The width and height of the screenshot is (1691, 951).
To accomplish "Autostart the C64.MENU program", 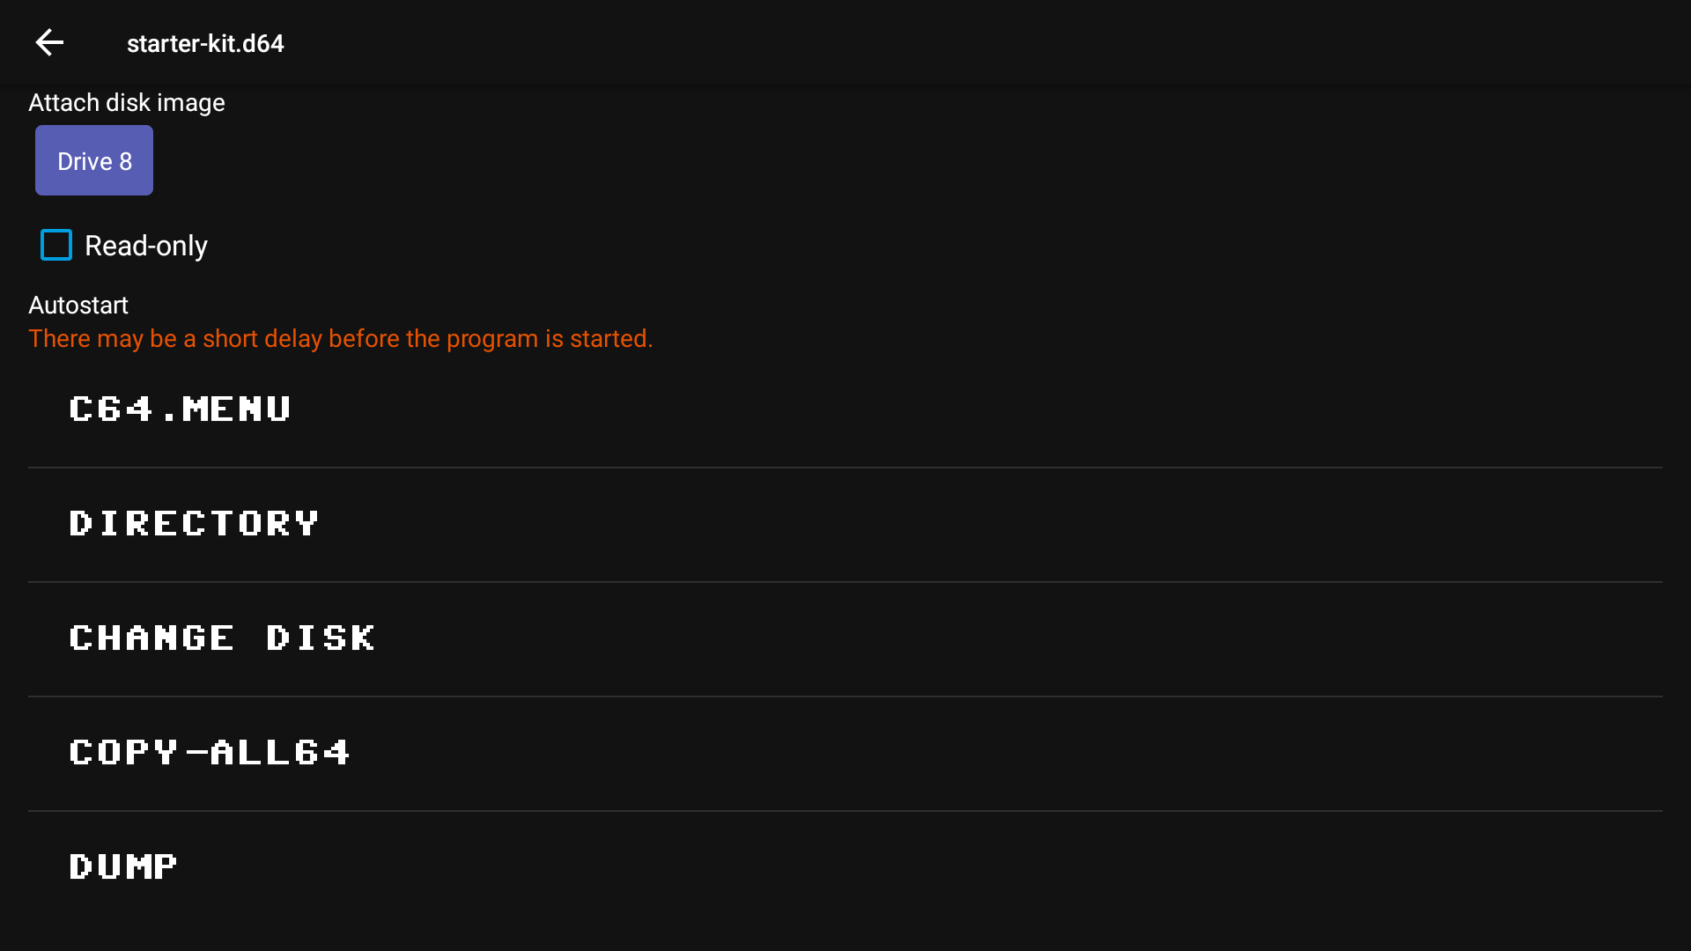I will [x=181, y=409].
